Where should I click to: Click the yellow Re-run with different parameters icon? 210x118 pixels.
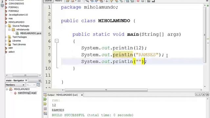(45, 104)
